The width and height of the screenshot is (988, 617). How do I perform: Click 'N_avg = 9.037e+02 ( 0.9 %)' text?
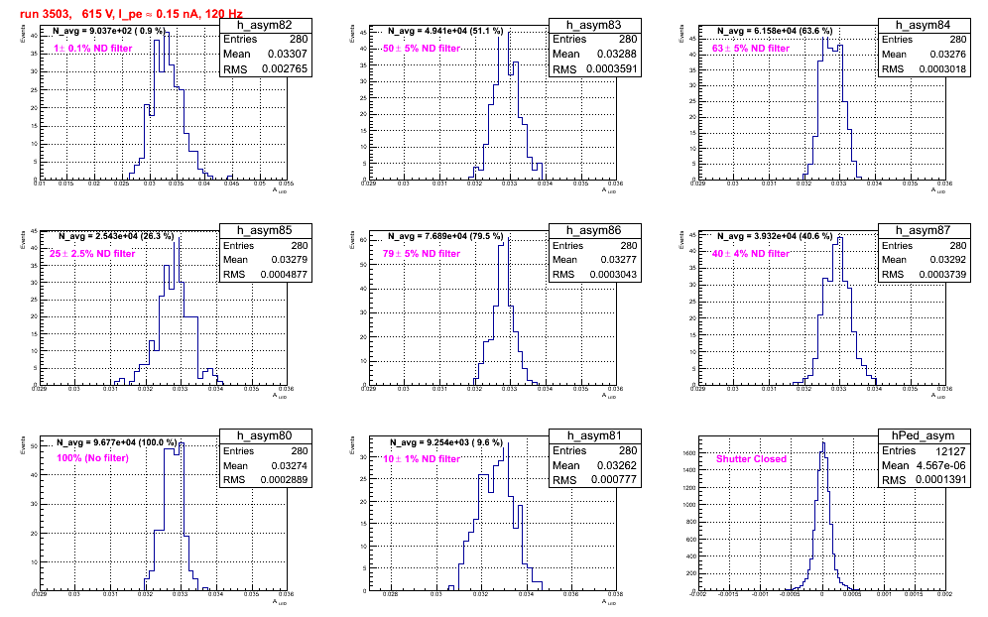109,31
